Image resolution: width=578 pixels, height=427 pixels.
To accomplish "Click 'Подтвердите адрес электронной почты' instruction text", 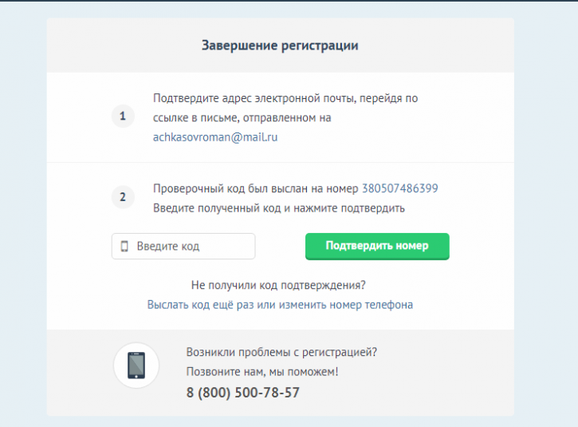I will 285,108.
